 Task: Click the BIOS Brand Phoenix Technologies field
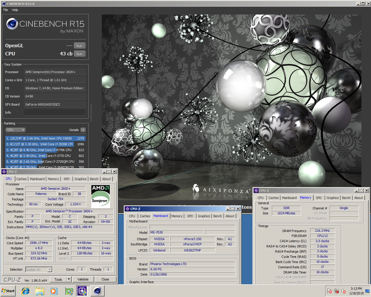tap(192, 264)
